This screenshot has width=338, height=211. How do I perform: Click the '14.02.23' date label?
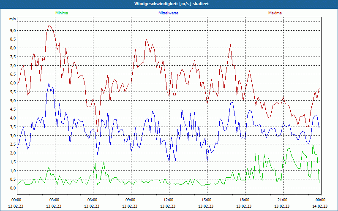click(x=320, y=206)
